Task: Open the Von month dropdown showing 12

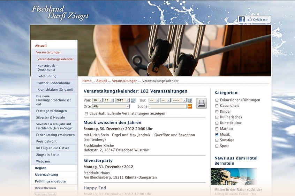Action: (x=109, y=100)
